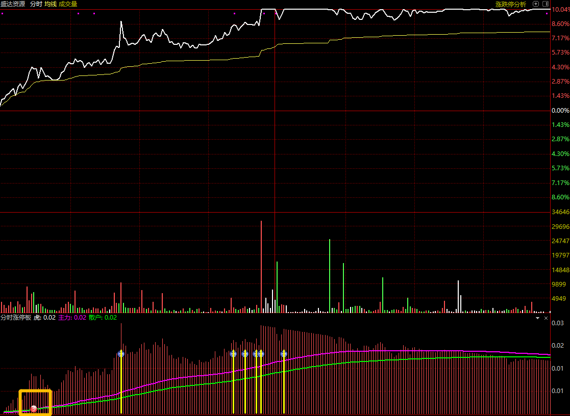
Task: Click the upward arrow icon near 涨跌停分析
Action: click(x=536, y=4)
